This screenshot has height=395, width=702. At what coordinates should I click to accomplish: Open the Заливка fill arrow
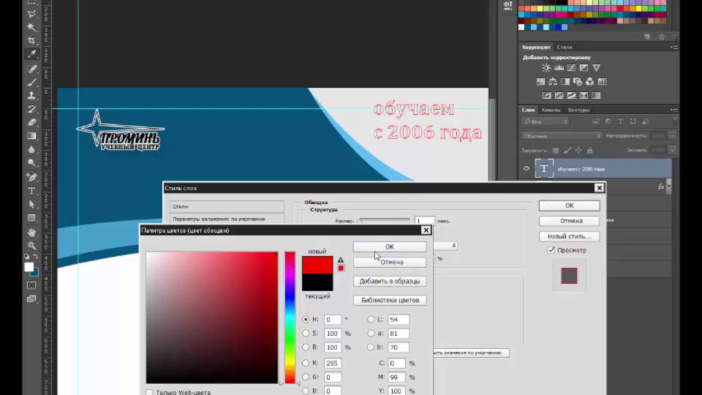[x=672, y=150]
